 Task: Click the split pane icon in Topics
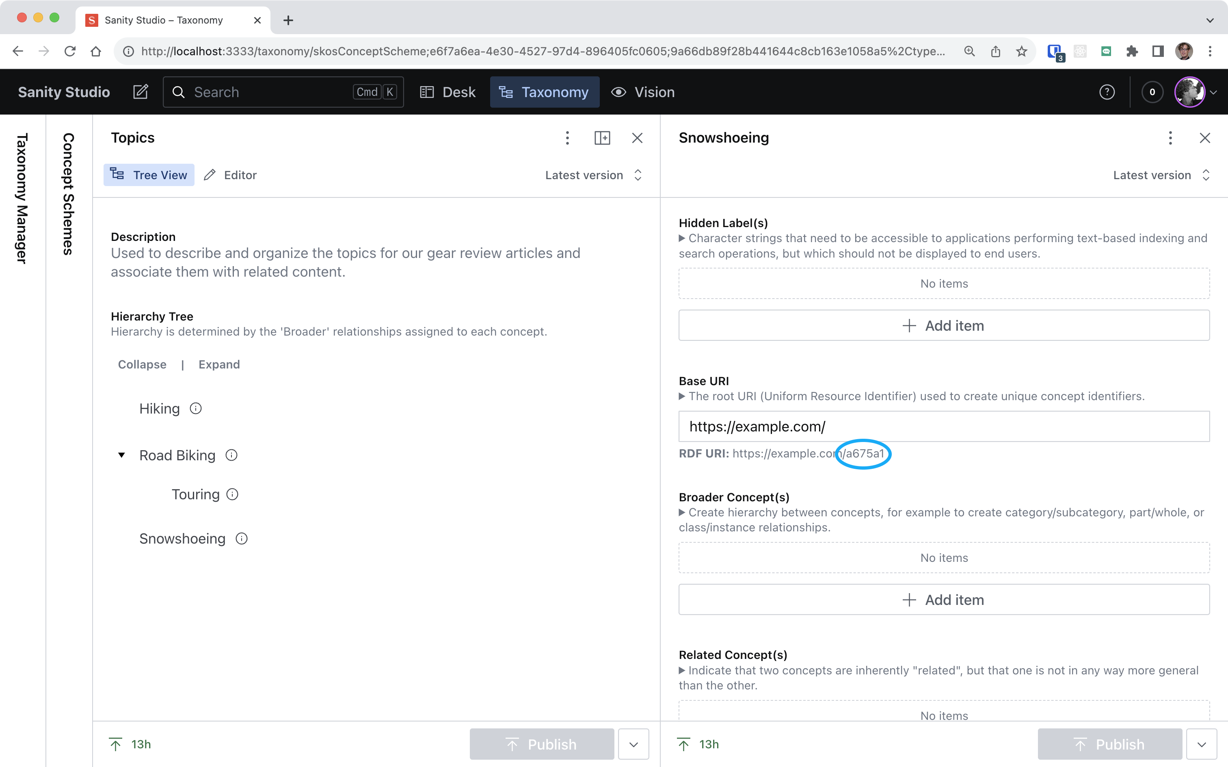602,138
